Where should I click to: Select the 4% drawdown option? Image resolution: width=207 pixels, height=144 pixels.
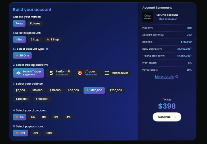click(20, 117)
